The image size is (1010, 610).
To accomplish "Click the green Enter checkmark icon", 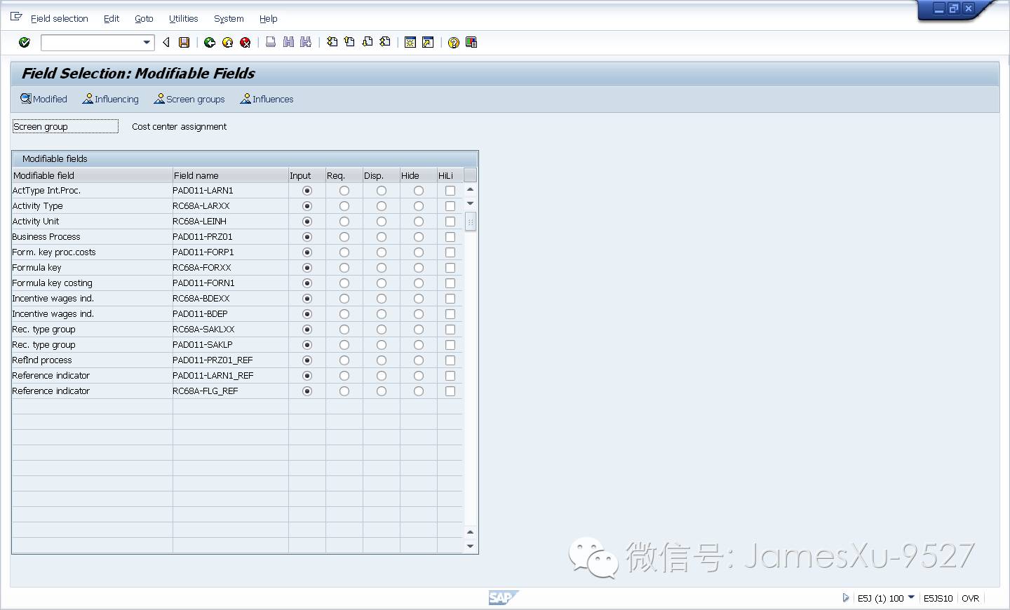I will (25, 43).
